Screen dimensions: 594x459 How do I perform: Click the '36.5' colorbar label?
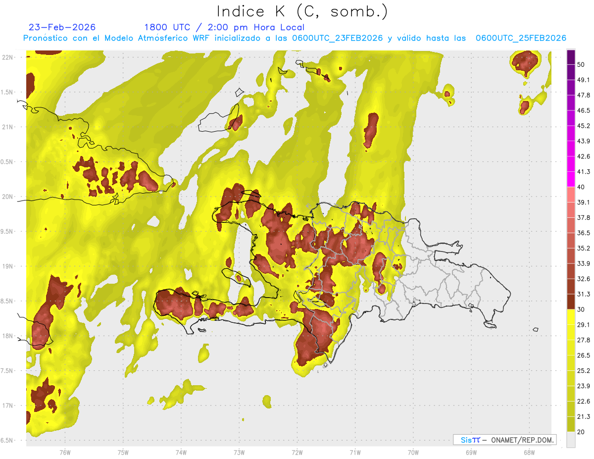(x=584, y=233)
